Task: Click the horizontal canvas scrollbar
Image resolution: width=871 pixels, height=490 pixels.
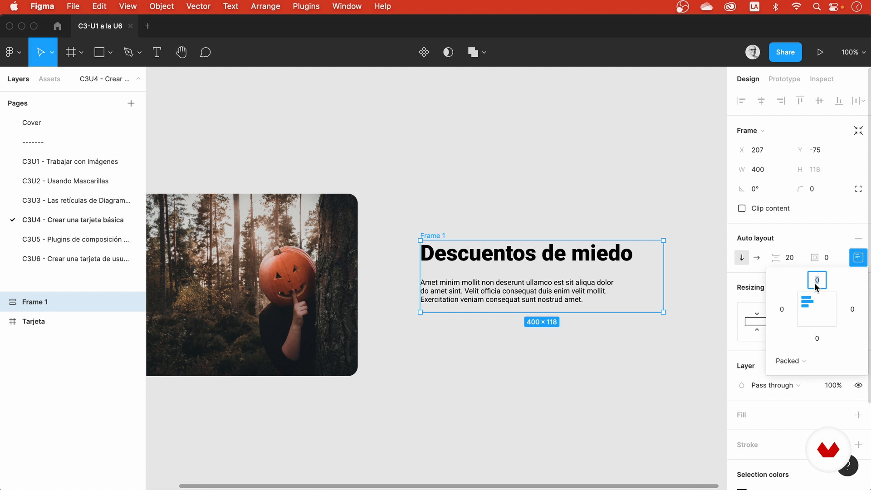Action: point(449,486)
